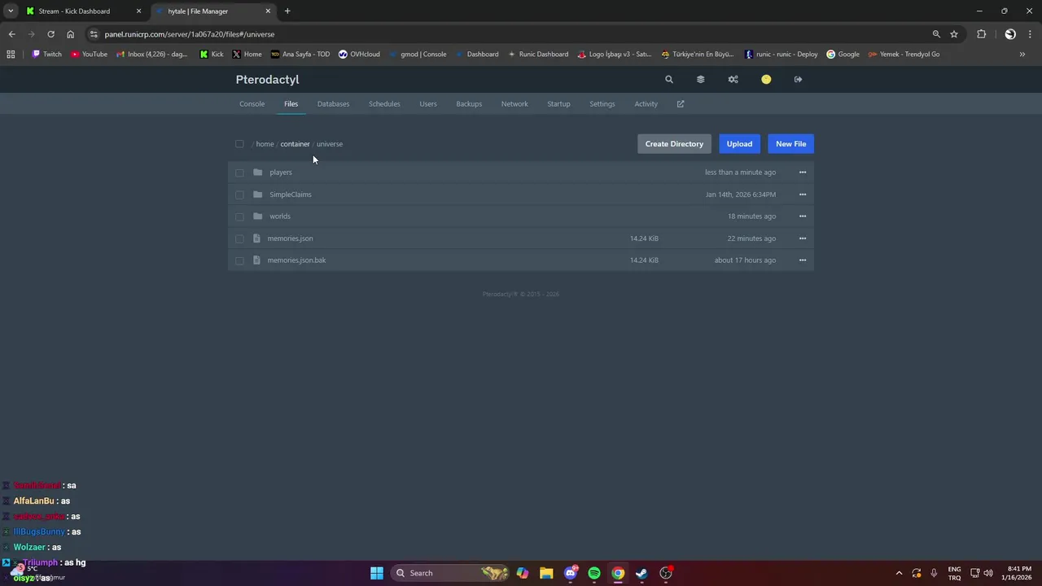This screenshot has height=586, width=1042.
Task: Open the Pterodactyl search icon
Action: [x=669, y=80]
